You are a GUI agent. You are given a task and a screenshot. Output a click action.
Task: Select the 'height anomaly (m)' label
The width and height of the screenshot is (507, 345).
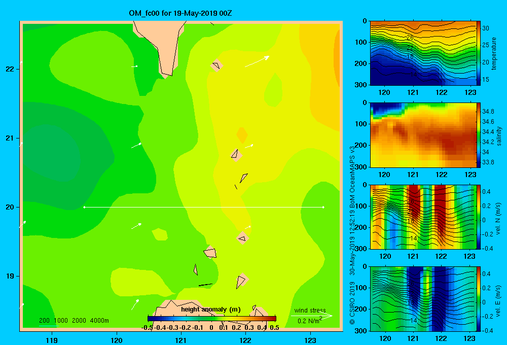pos(211,309)
